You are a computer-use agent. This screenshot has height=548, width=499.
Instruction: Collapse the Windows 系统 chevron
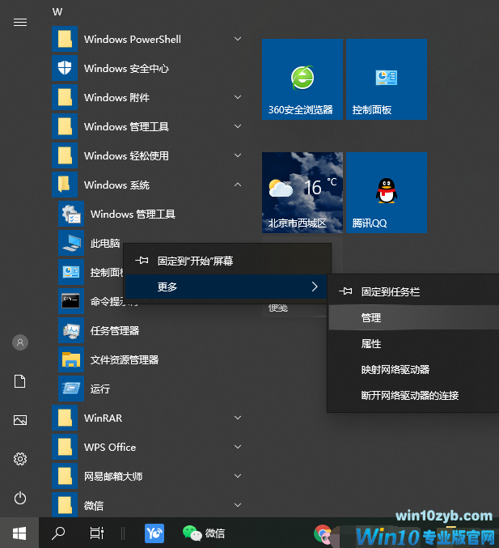pos(238,185)
